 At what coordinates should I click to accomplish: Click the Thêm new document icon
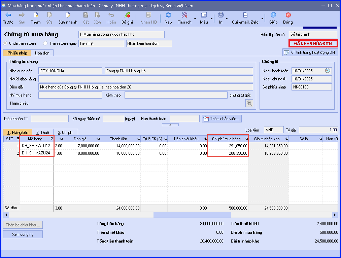[35, 18]
